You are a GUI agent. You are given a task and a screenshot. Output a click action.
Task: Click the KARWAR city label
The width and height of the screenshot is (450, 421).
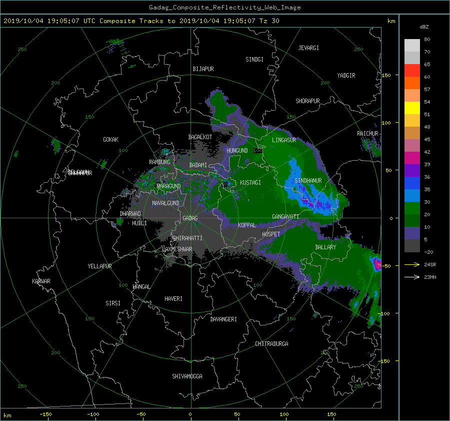[41, 281]
